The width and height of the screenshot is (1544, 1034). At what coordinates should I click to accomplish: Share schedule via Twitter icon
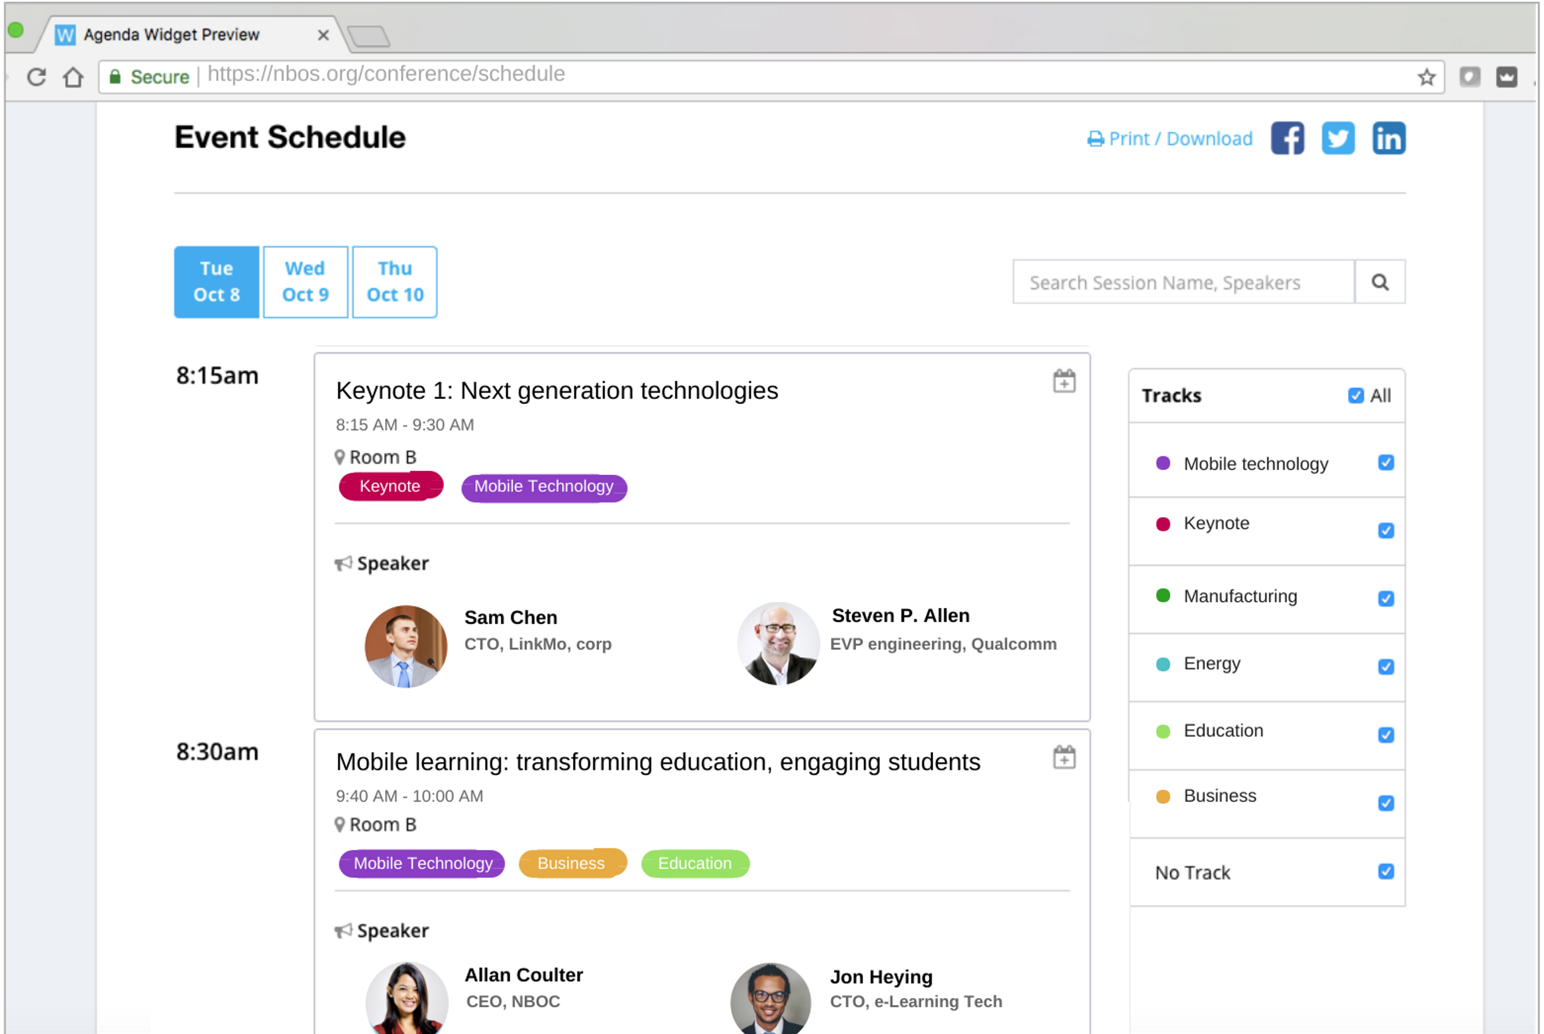[x=1337, y=138]
